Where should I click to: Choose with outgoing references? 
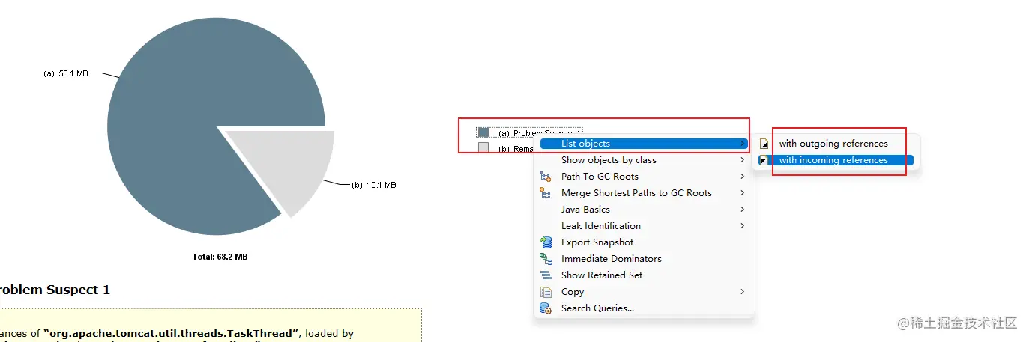(835, 144)
